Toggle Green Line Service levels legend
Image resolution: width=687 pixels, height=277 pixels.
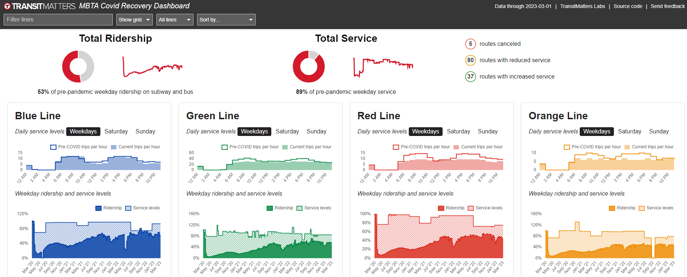(299, 208)
